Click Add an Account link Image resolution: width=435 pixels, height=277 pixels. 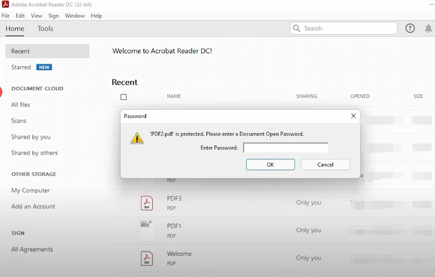click(33, 206)
